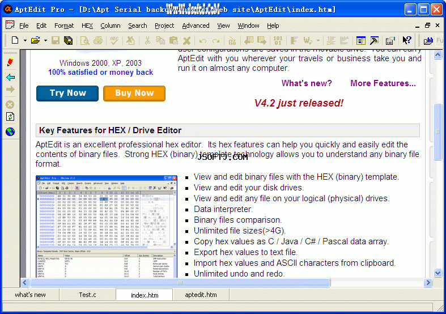
Task: Click the highlighter pen sidebar icon
Action: [x=10, y=62]
